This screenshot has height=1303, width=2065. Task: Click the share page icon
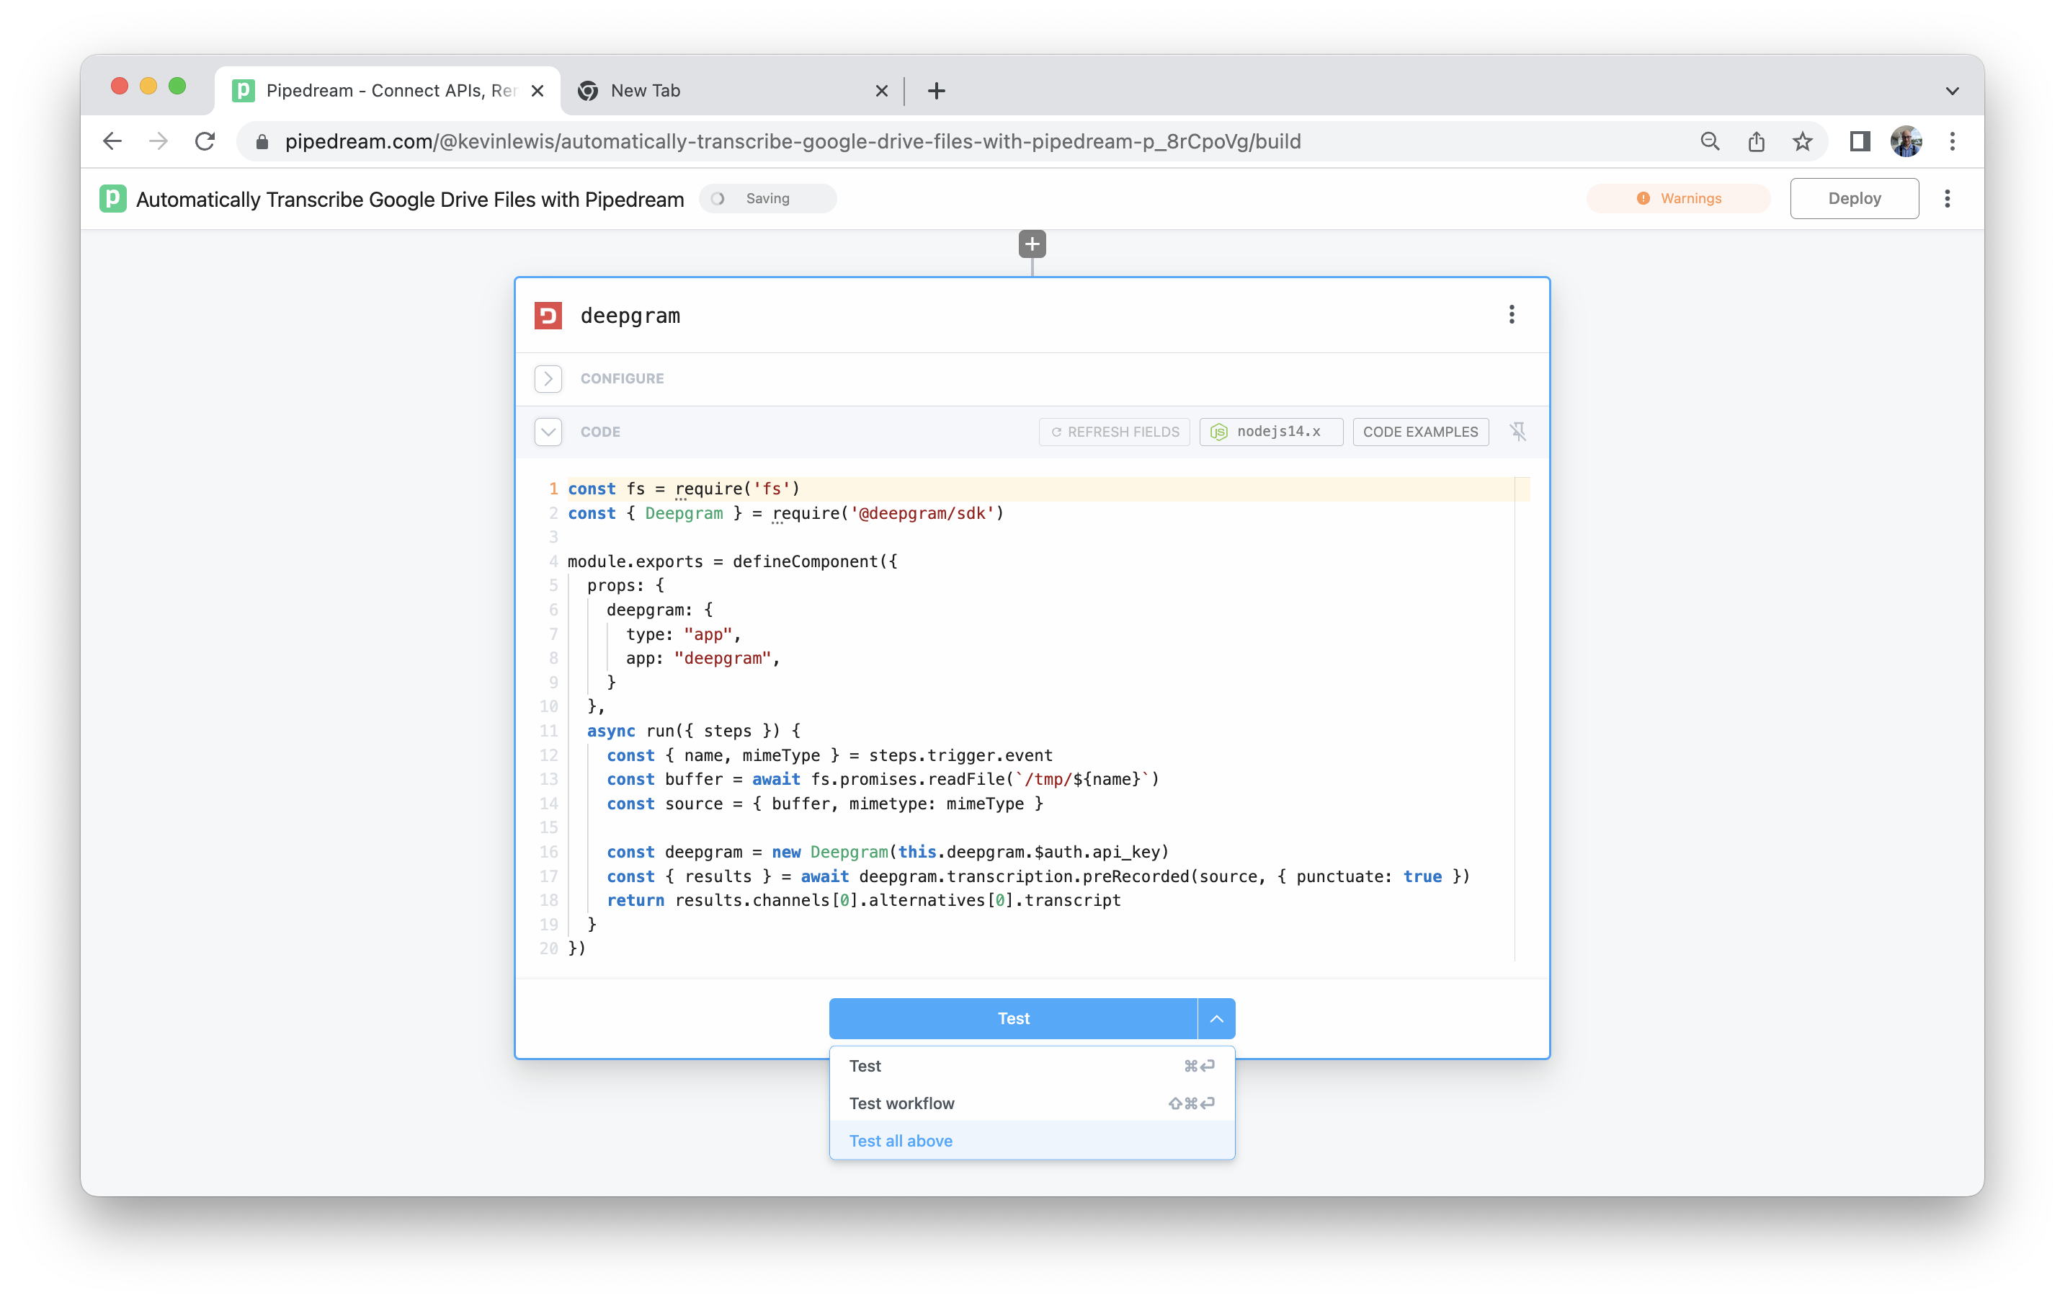pos(1757,141)
